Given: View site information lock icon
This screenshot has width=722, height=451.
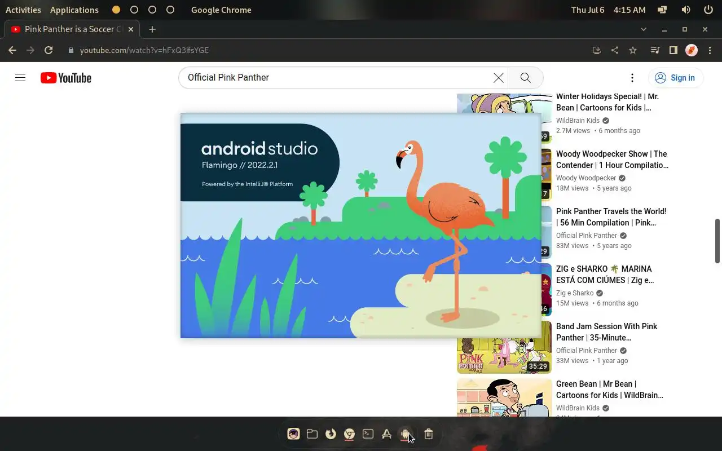Looking at the screenshot, I should coord(71,50).
